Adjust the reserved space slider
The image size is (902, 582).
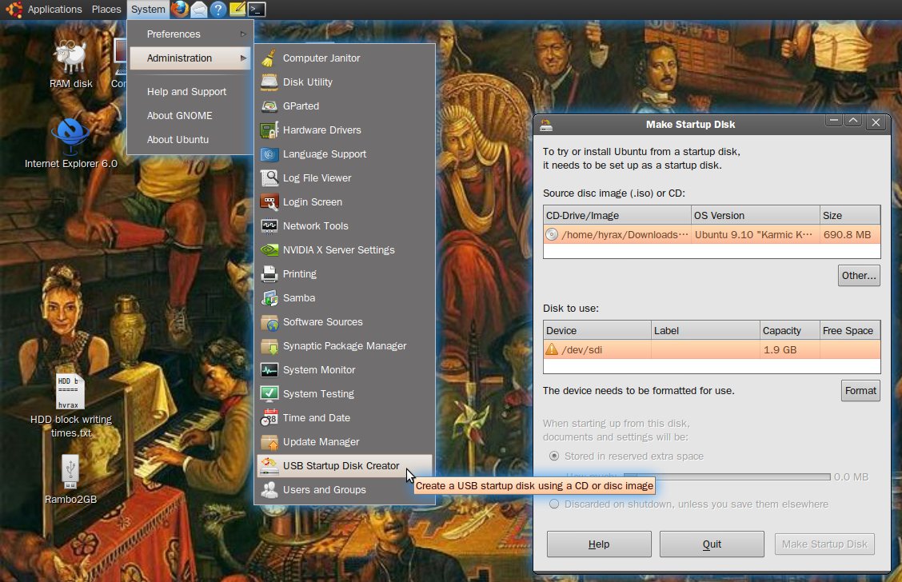[727, 476]
